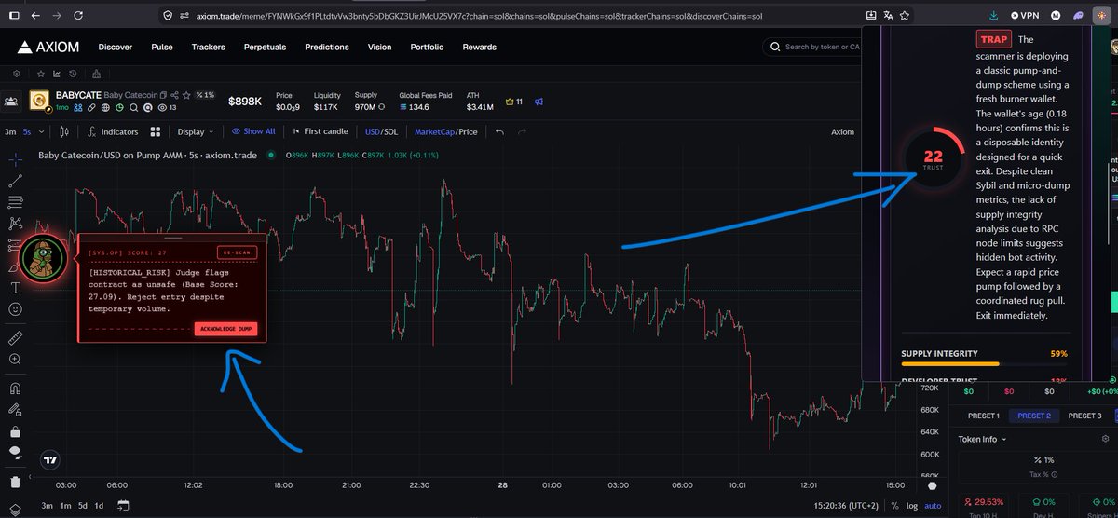This screenshot has height=518, width=1118.
Task: Click the crown icon showing 11
Action: [514, 102]
